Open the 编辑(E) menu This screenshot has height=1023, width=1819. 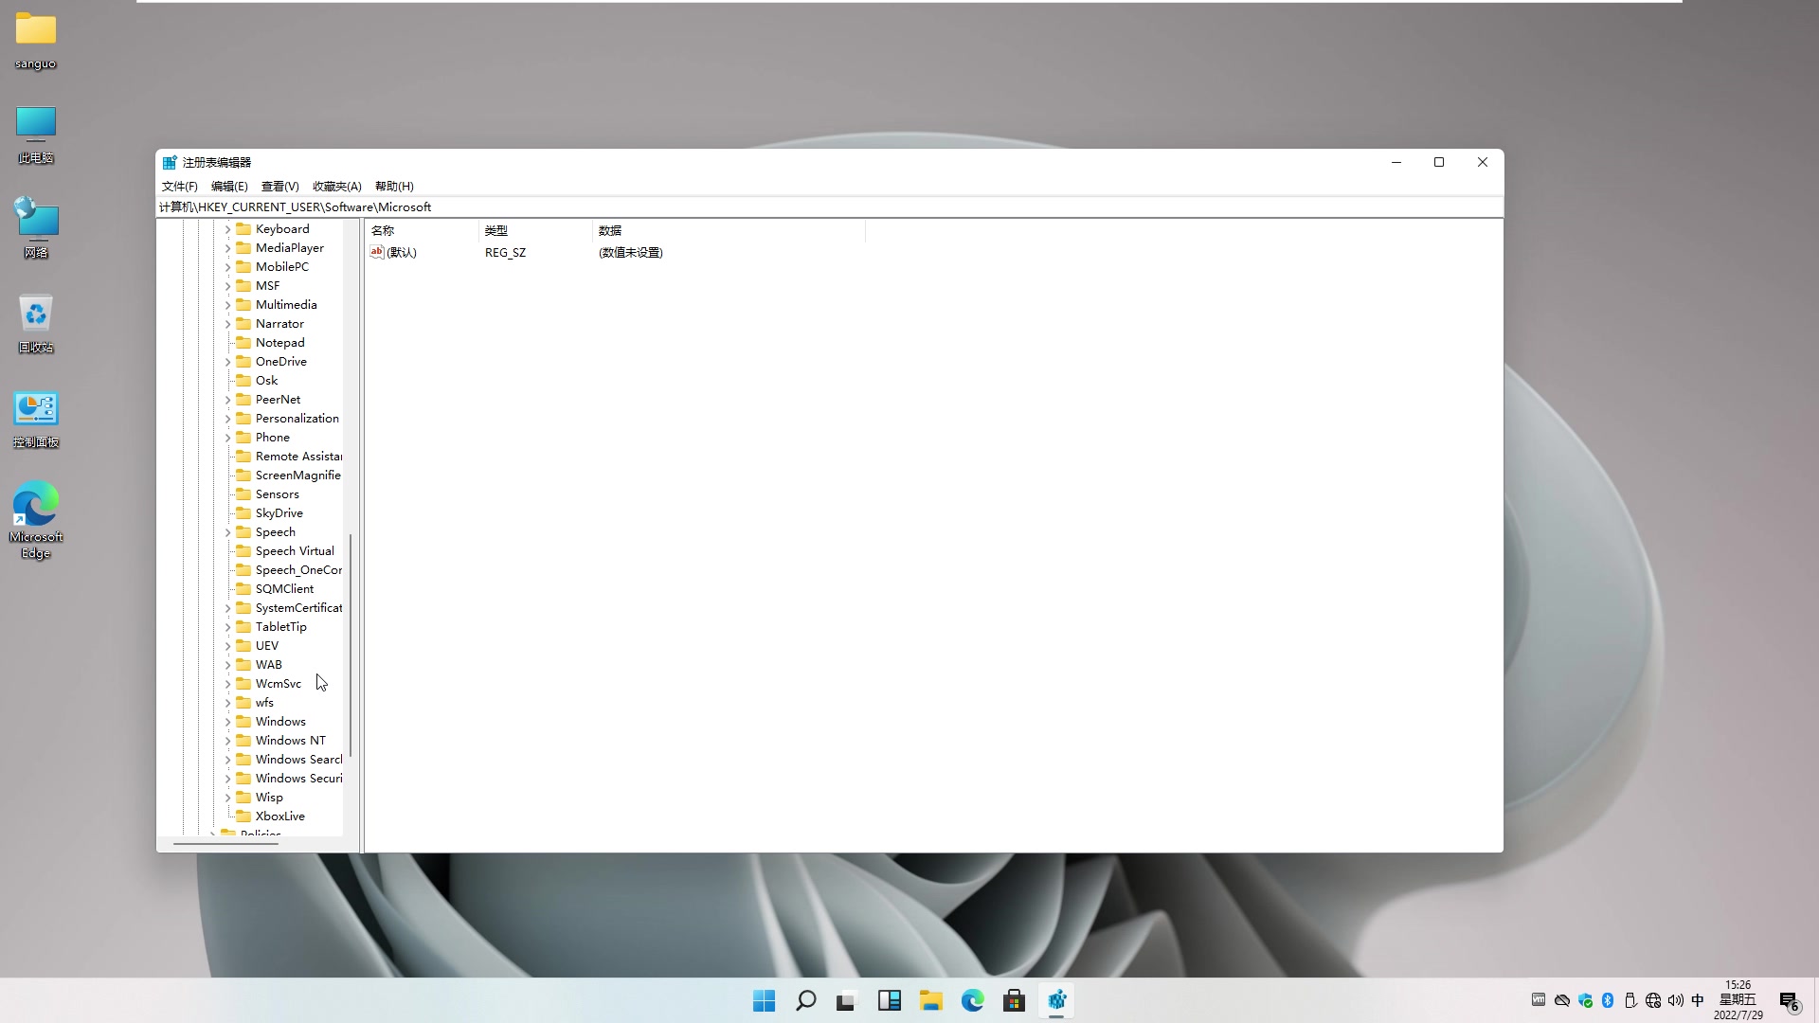(229, 186)
